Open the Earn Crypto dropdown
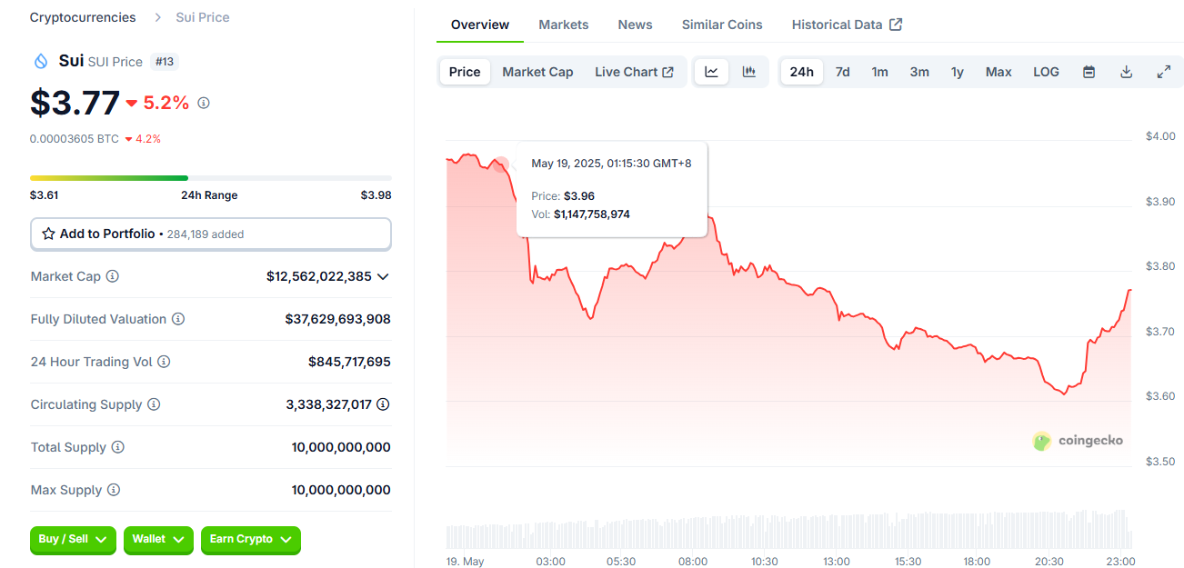1184x568 pixels. pos(251,540)
